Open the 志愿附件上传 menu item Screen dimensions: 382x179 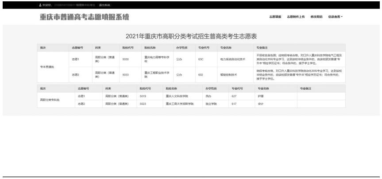tap(296, 17)
